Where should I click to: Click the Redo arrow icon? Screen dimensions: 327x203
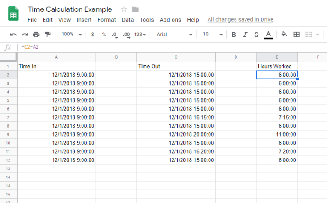click(25, 35)
